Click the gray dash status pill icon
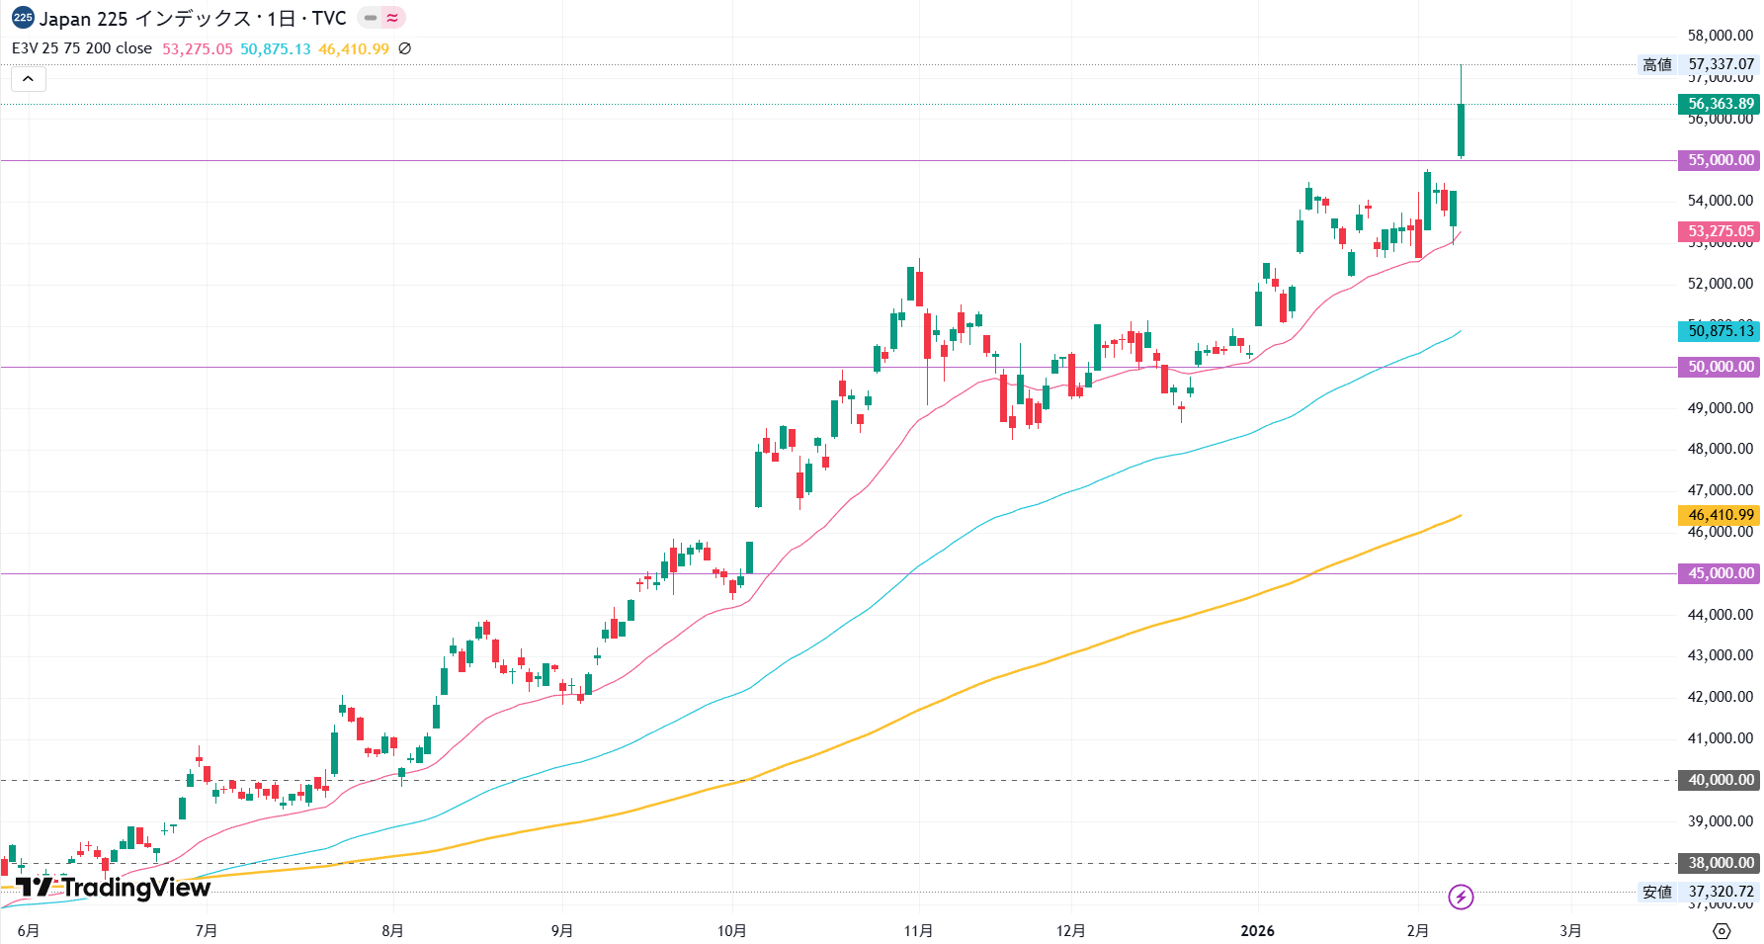The image size is (1764, 944). click(371, 18)
